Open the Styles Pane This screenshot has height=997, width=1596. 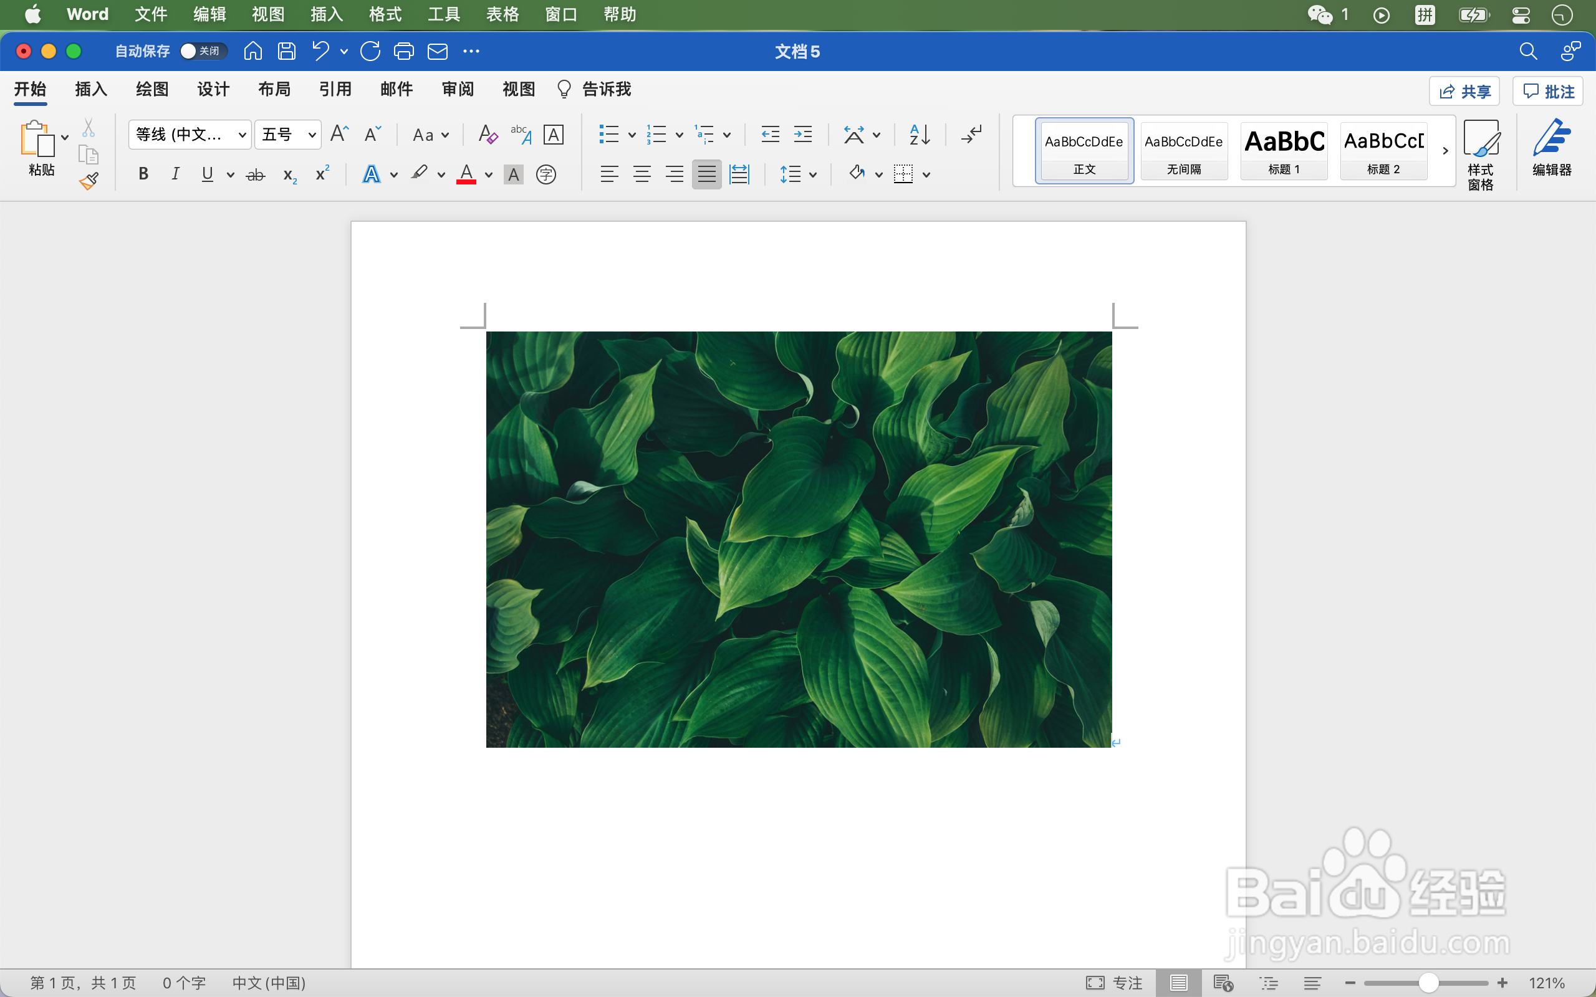click(1481, 155)
